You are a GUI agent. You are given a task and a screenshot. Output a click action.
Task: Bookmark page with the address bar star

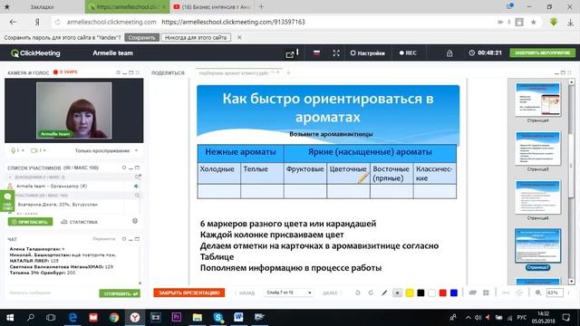click(x=534, y=22)
